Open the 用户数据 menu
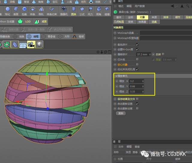Viewport: 192px width, 163px height. coord(139,6)
